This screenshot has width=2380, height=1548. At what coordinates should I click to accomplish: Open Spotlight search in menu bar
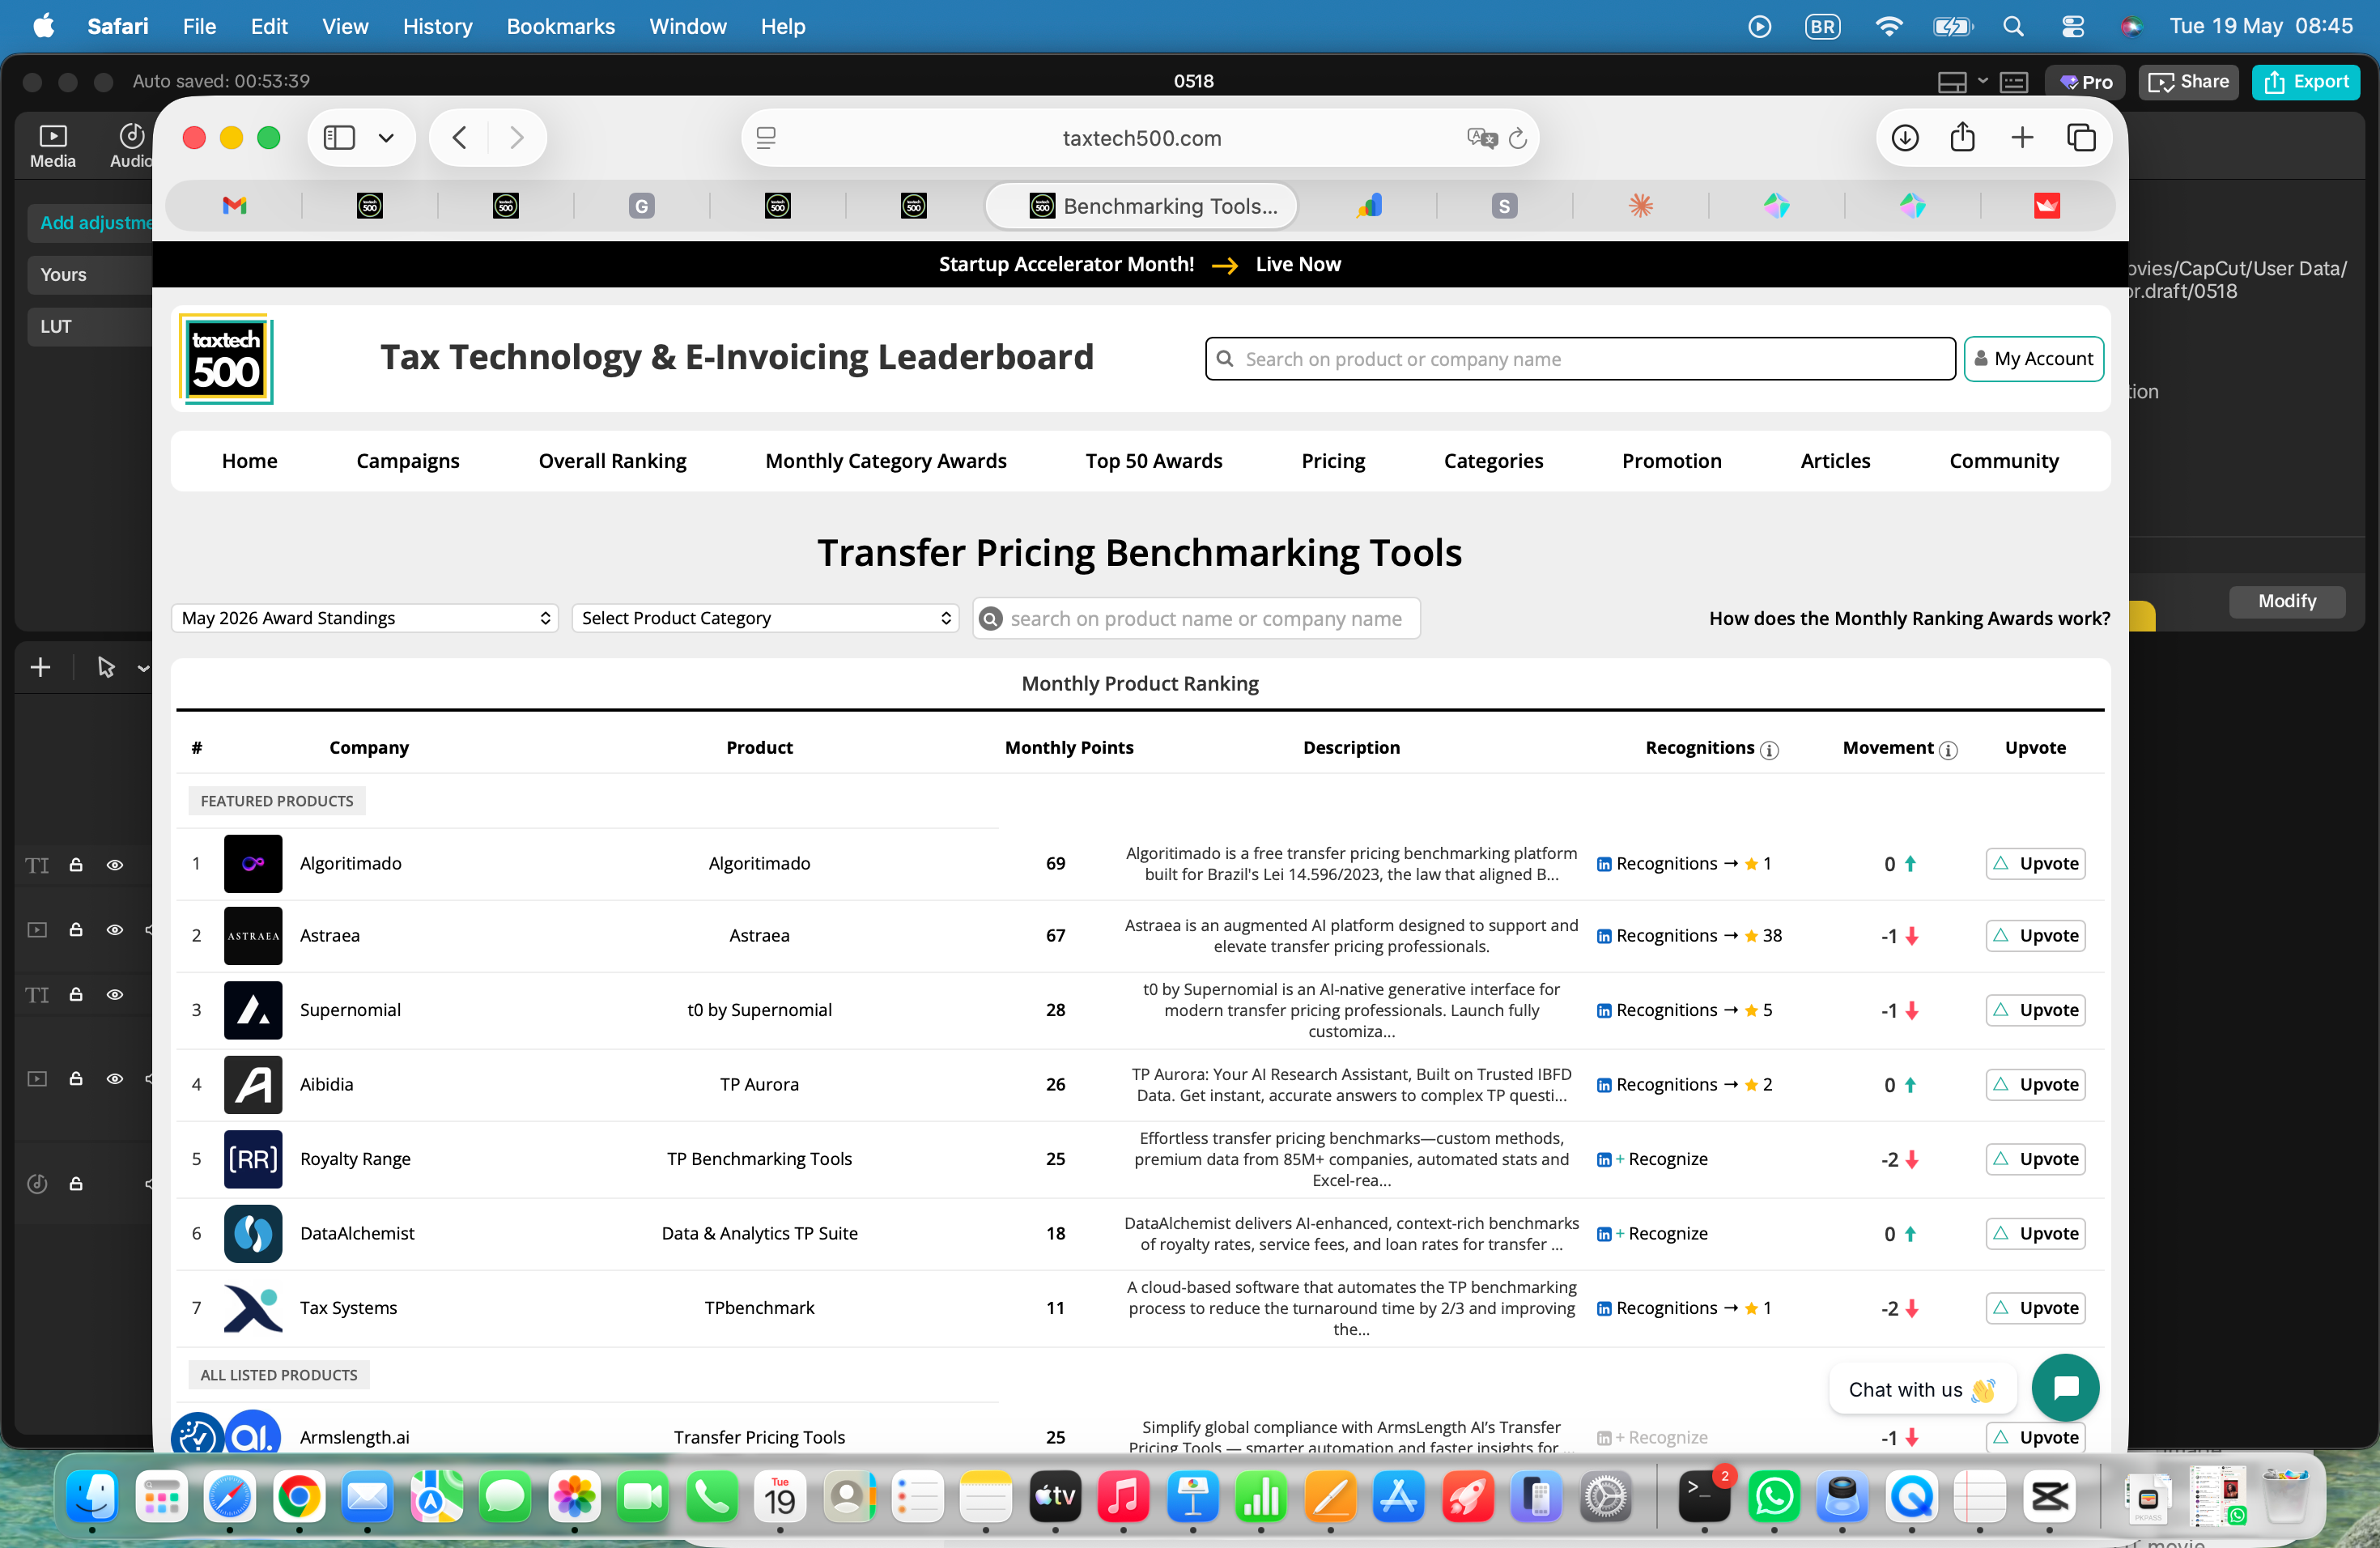pyautogui.click(x=2013, y=26)
